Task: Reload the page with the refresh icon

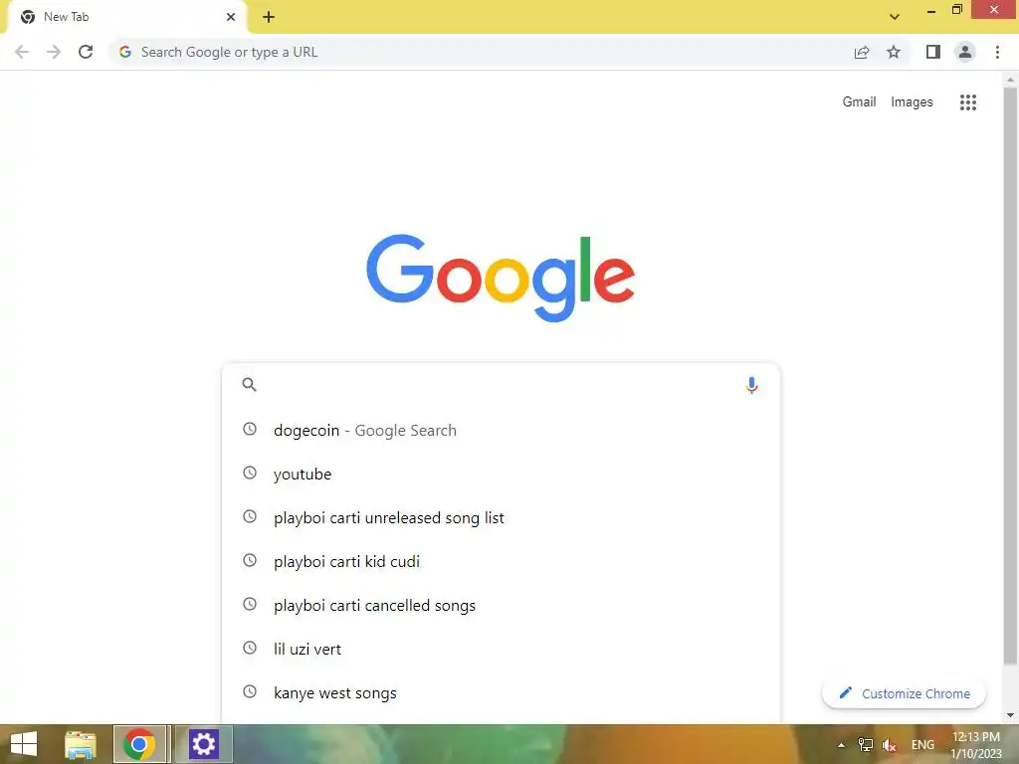Action: click(86, 52)
